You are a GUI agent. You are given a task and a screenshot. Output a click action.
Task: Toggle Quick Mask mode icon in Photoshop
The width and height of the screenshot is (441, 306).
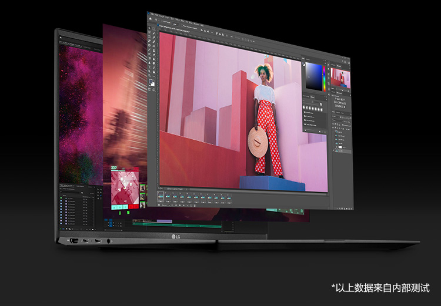pyautogui.click(x=149, y=89)
